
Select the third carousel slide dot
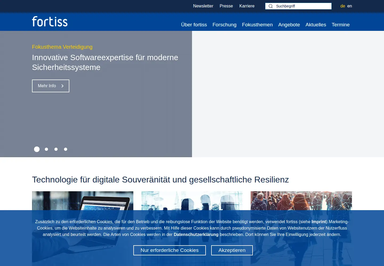pyautogui.click(x=56, y=149)
